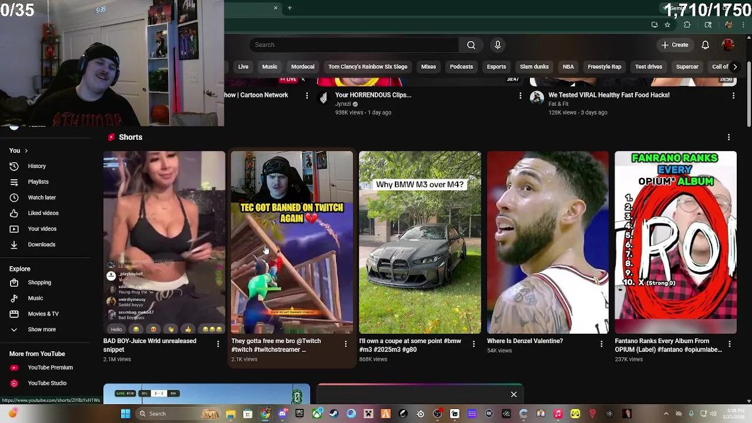Open options for BMW M3 coupe short
Viewport: 752px width, 423px height.
[x=474, y=344]
